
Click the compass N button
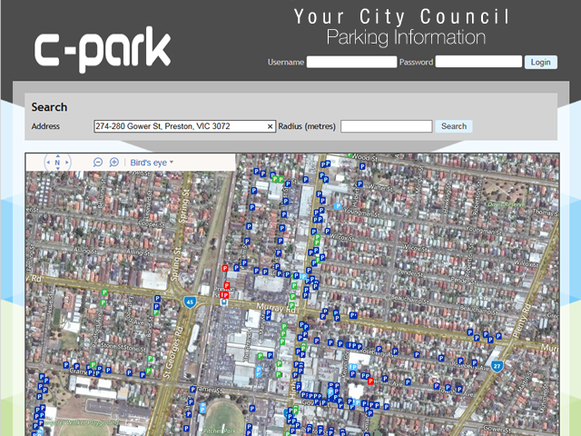coord(57,163)
